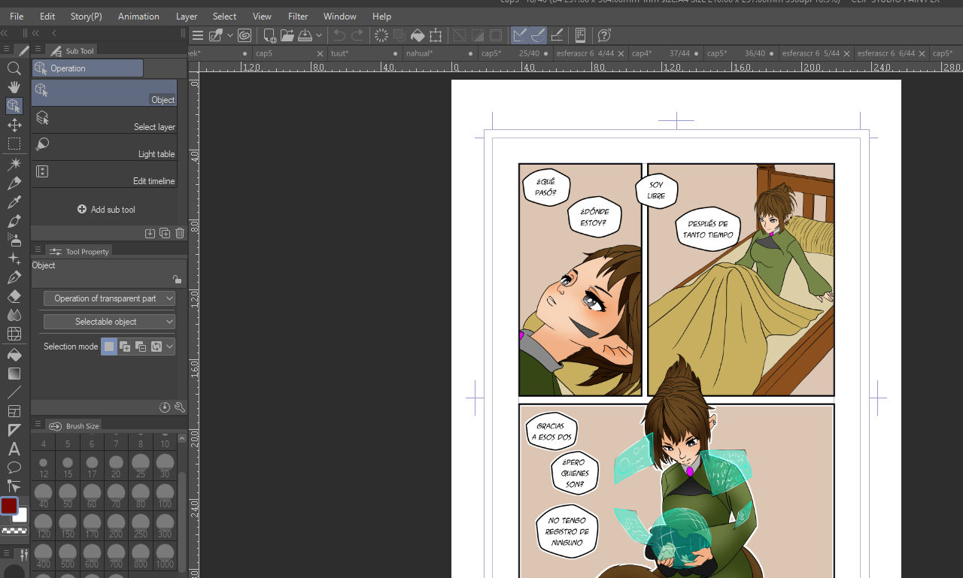Click the Scale/Rotate transform icon
Viewport: 963px width, 578px height.
435,35
